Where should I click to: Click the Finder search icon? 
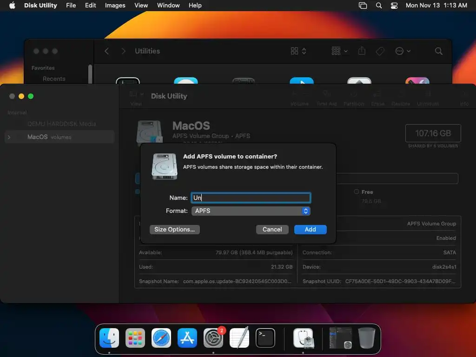(438, 51)
